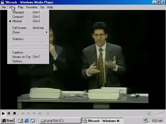Toggle Always on Top option

click(x=28, y=57)
